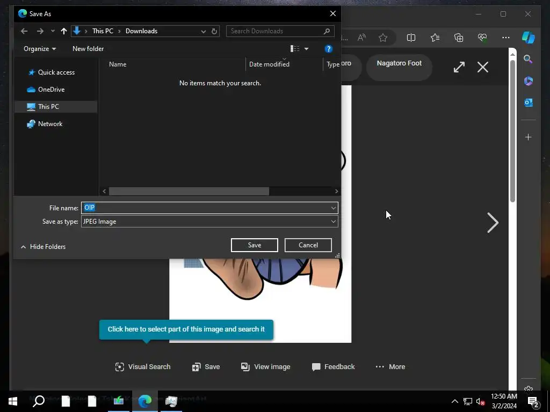Image resolution: width=550 pixels, height=412 pixels.
Task: Collapse folders with Hide Folders
Action: pos(43,247)
